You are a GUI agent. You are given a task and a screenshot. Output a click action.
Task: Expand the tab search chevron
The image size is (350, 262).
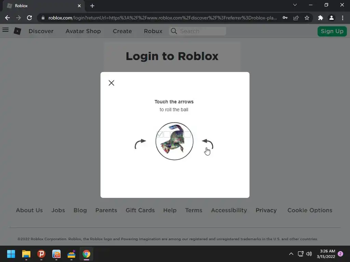click(x=295, y=5)
